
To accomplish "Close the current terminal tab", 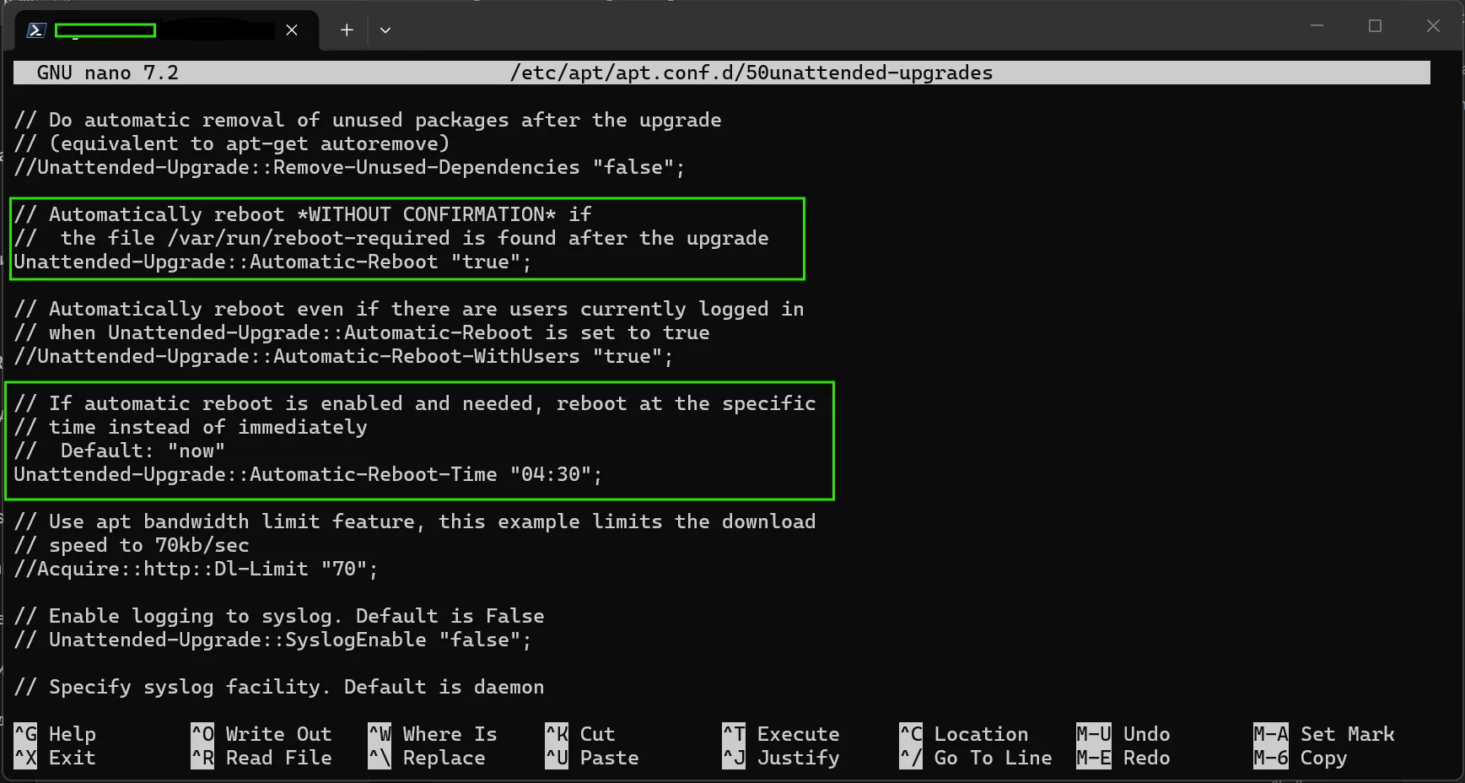I will [292, 30].
